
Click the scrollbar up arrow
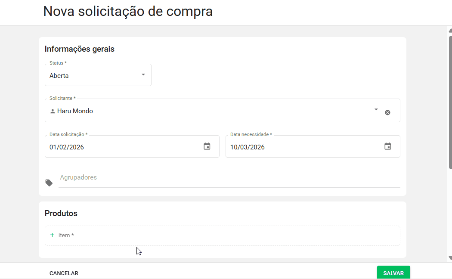point(449,30)
